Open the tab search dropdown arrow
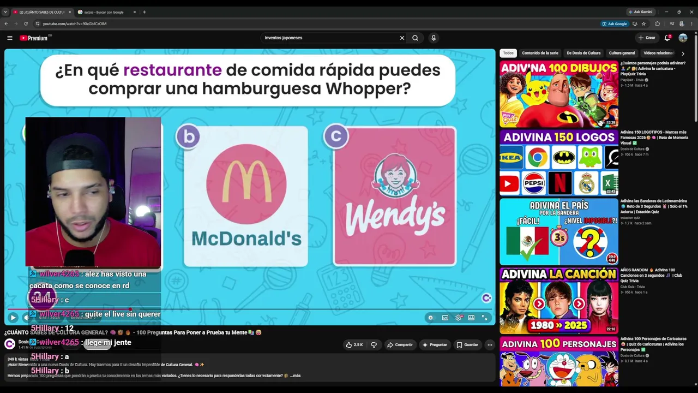This screenshot has height=393, width=698. (x=5, y=12)
